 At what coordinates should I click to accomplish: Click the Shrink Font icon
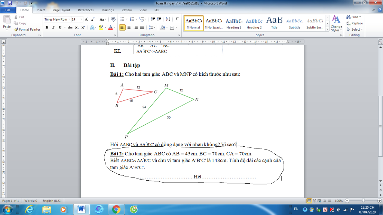pos(93,19)
